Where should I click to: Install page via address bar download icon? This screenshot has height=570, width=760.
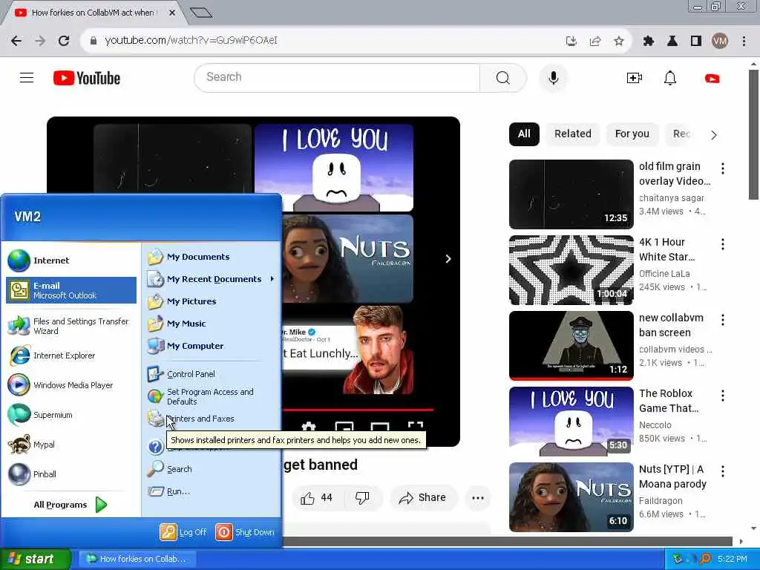(x=571, y=42)
